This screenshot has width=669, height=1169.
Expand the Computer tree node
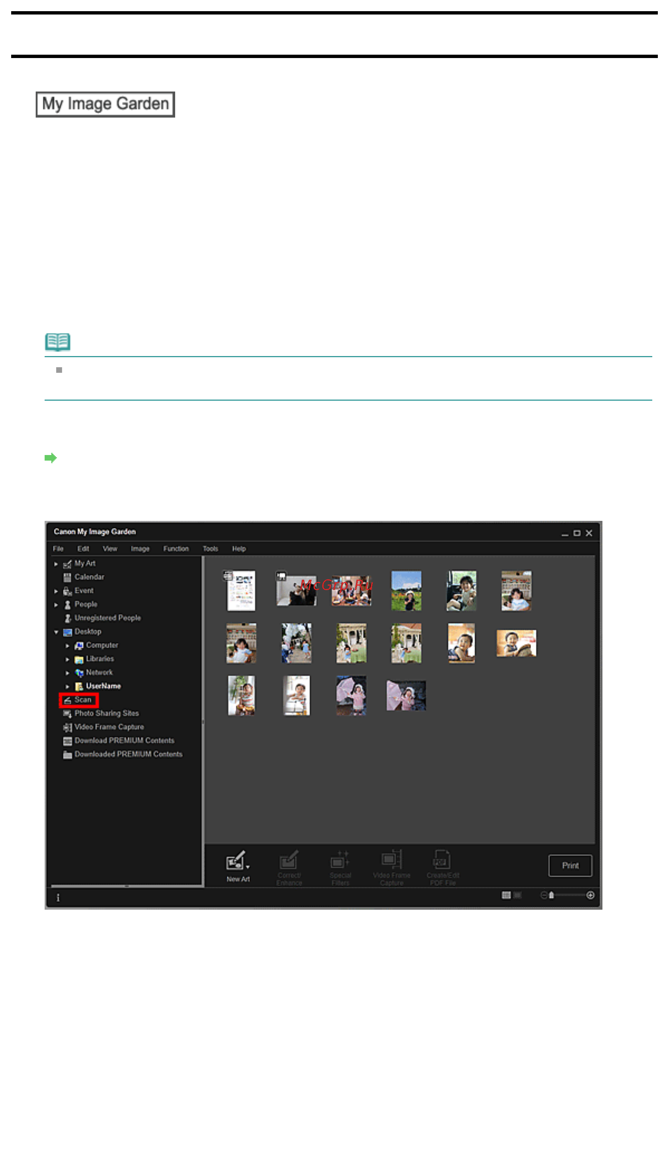pos(68,646)
